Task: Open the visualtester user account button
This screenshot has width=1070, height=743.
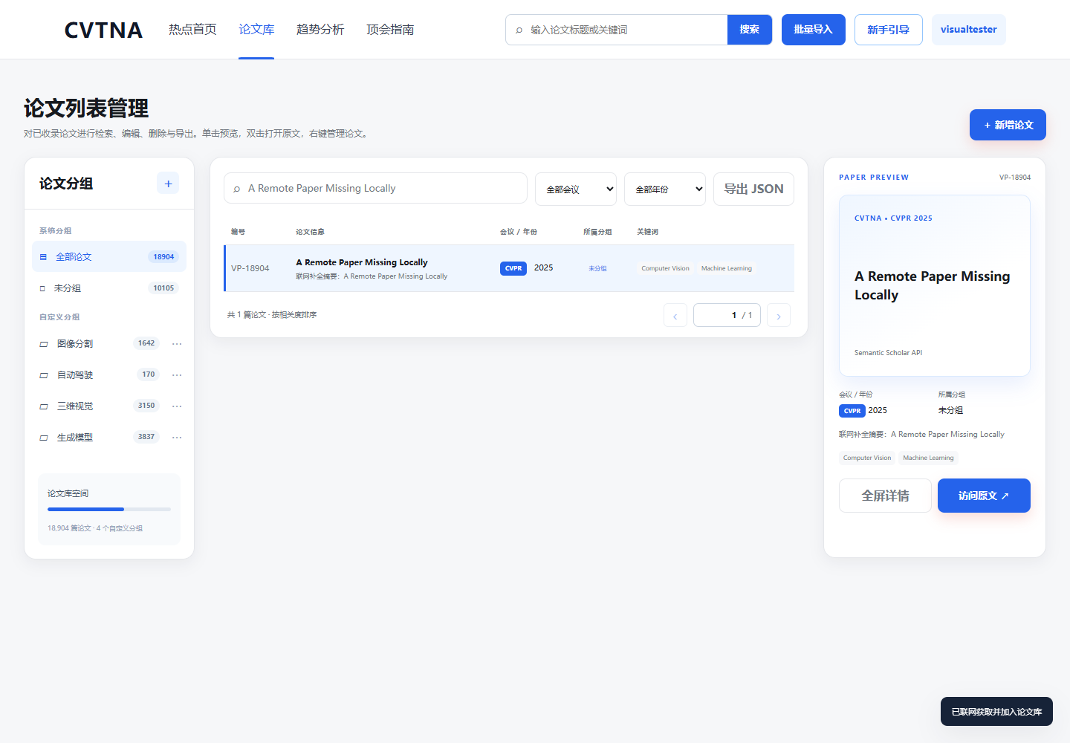Action: pyautogui.click(x=969, y=30)
